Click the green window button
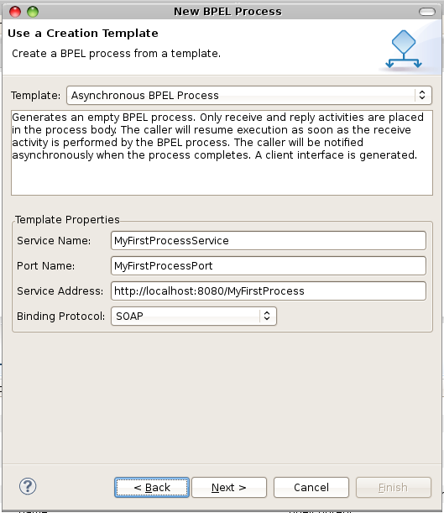444x513 pixels. pos(33,12)
